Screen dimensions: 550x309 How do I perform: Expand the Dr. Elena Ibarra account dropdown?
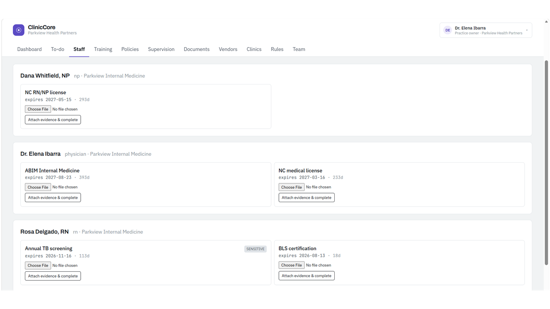coord(486,30)
